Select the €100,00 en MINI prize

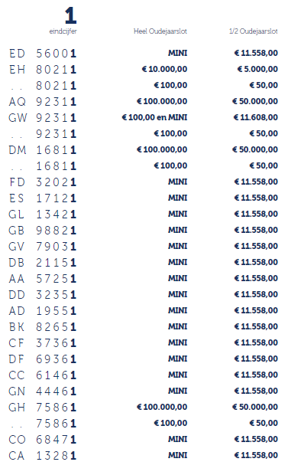point(154,117)
